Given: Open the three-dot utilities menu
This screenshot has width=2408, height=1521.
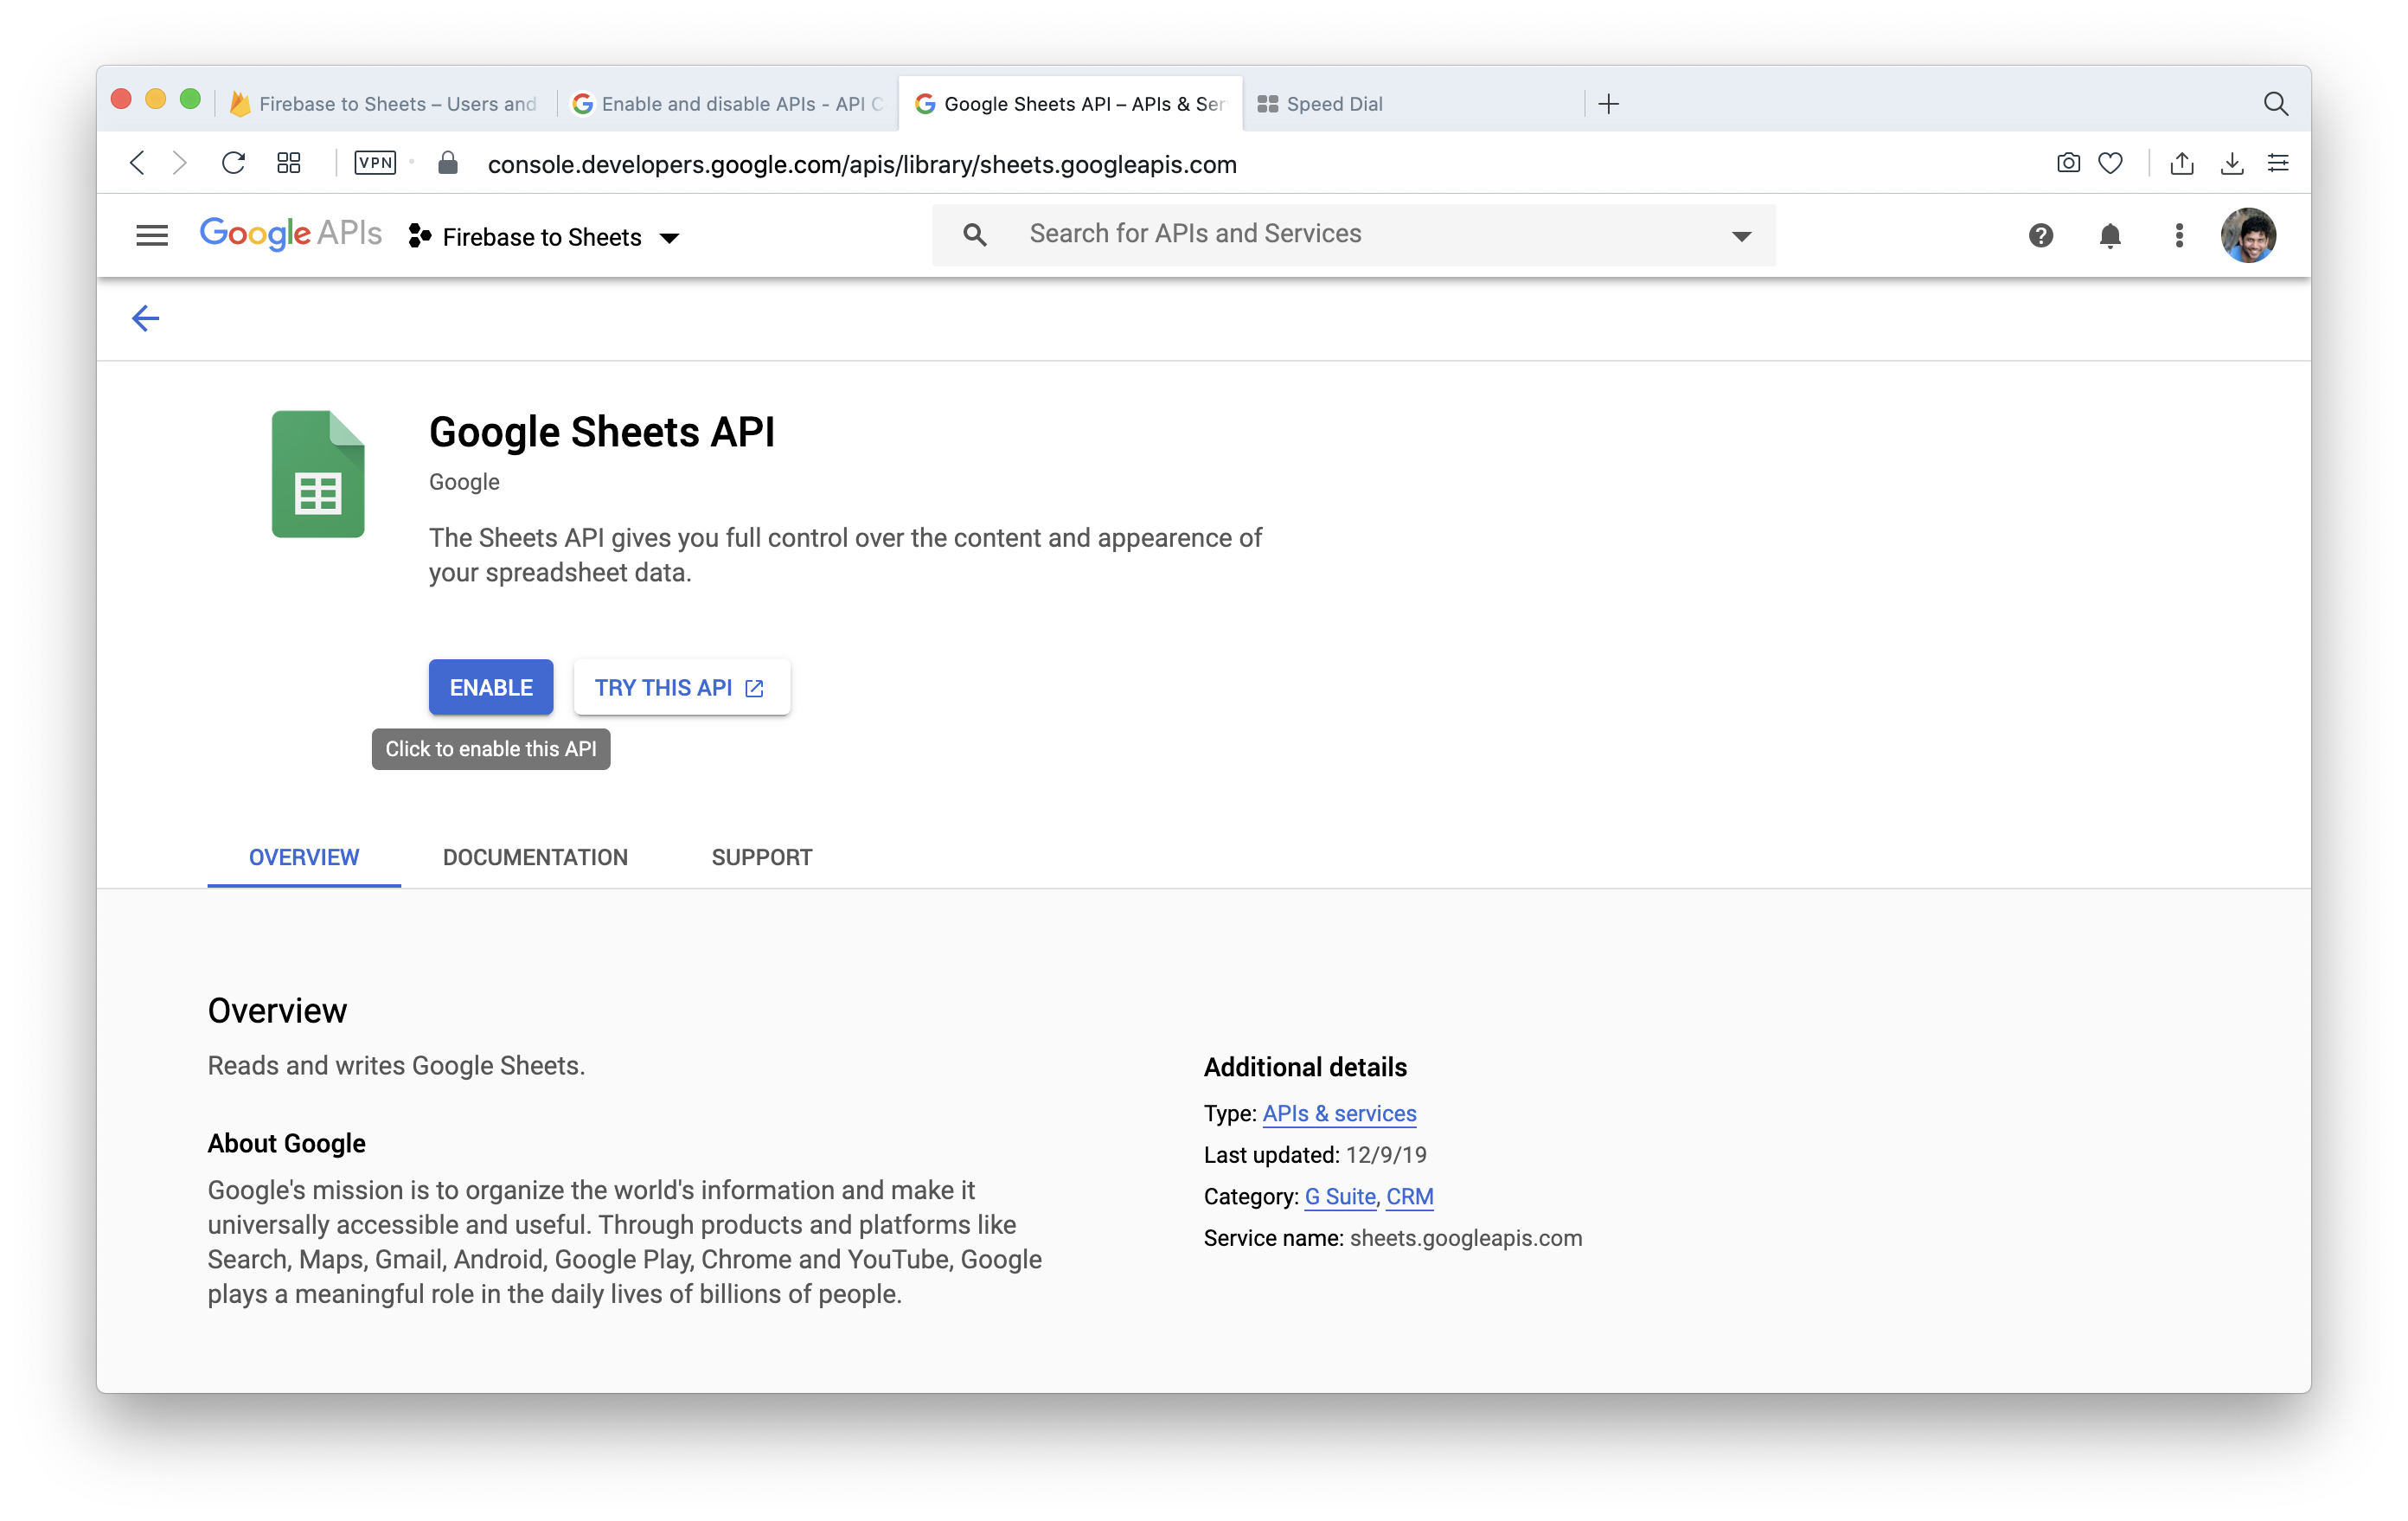Looking at the screenshot, I should click(2179, 236).
